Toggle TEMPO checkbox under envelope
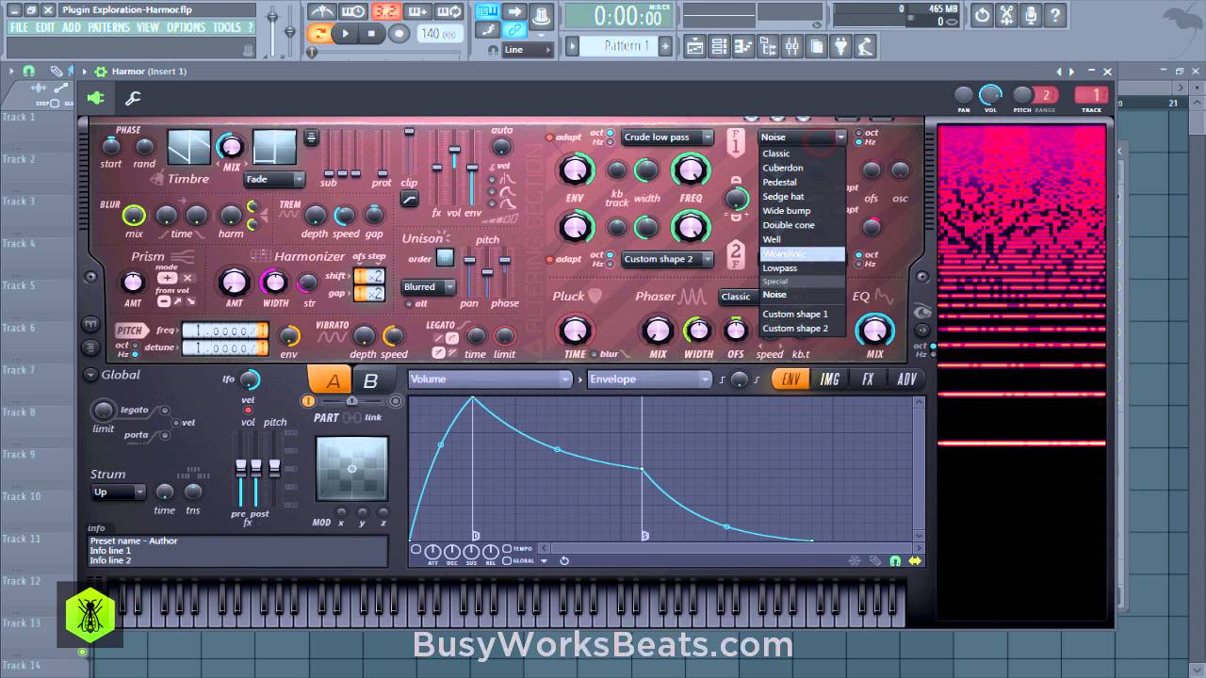Image resolution: width=1206 pixels, height=678 pixels. [507, 548]
